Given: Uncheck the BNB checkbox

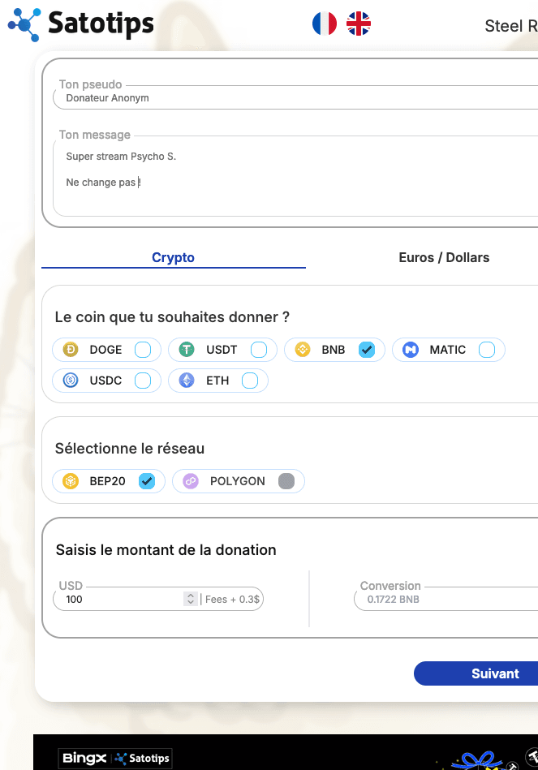Looking at the screenshot, I should click(367, 350).
